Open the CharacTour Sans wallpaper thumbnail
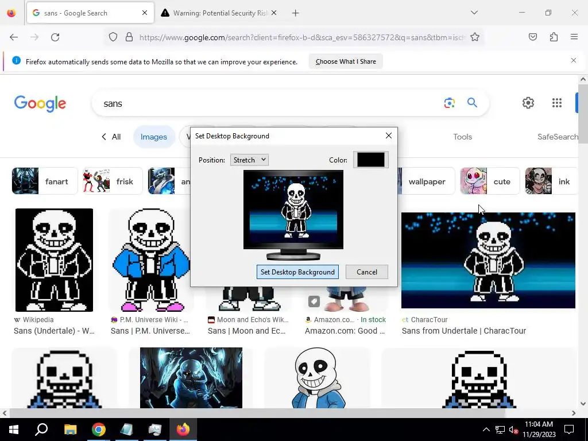Viewport: 588px width, 441px height. [488, 260]
